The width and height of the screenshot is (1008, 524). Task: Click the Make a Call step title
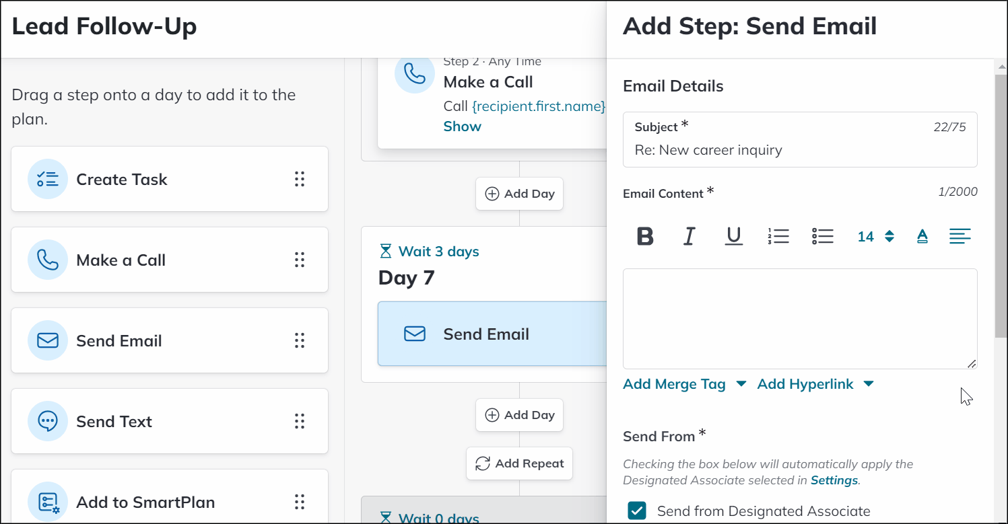click(x=488, y=82)
